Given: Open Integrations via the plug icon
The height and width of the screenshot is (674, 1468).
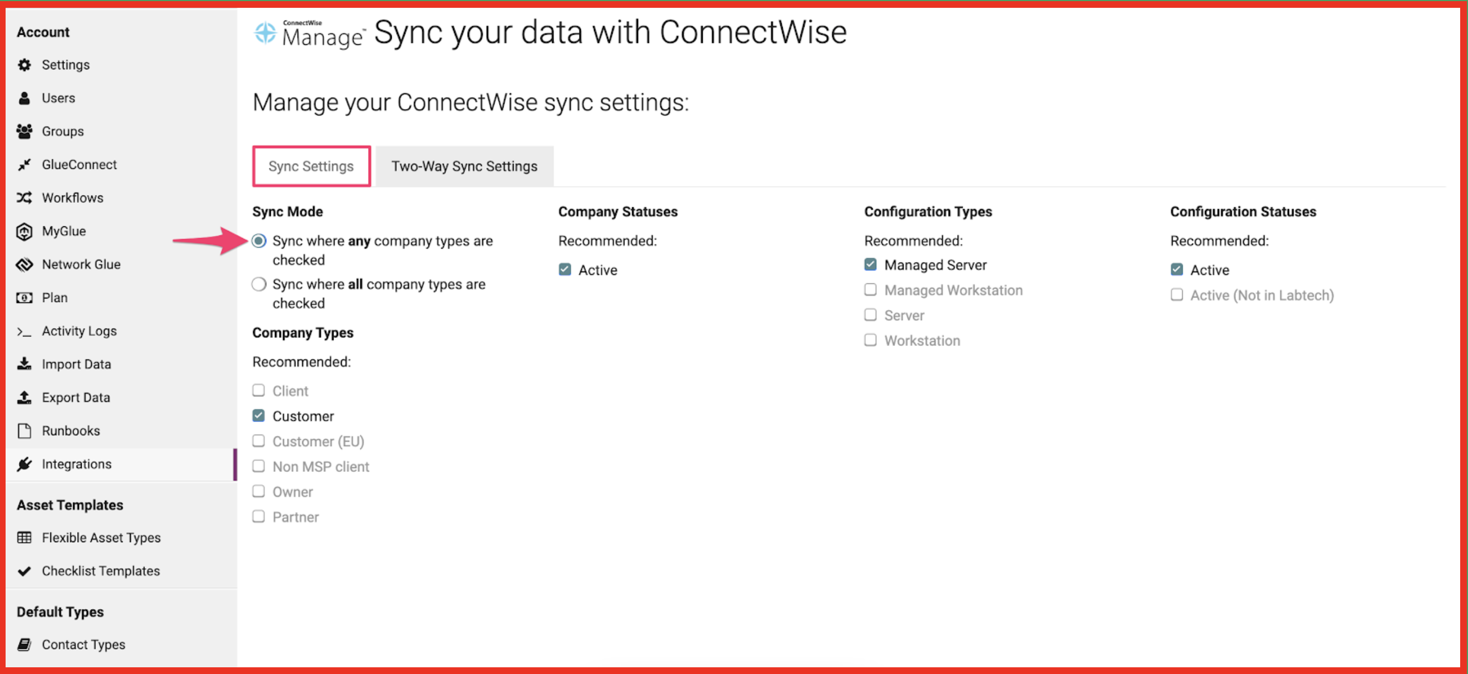Looking at the screenshot, I should coord(24,464).
